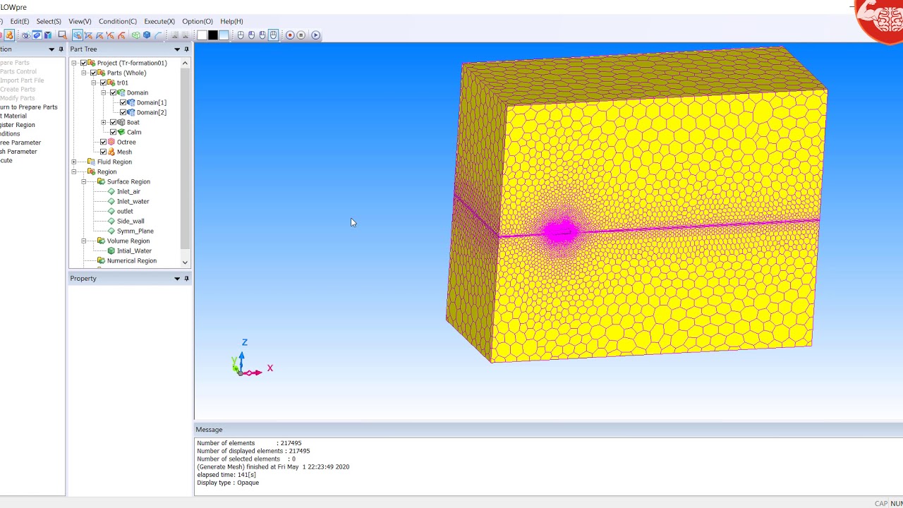Select the outlet surface region

[125, 211]
